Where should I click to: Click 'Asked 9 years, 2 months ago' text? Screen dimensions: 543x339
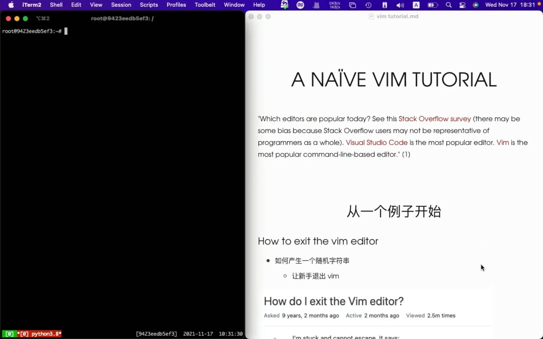(x=301, y=315)
